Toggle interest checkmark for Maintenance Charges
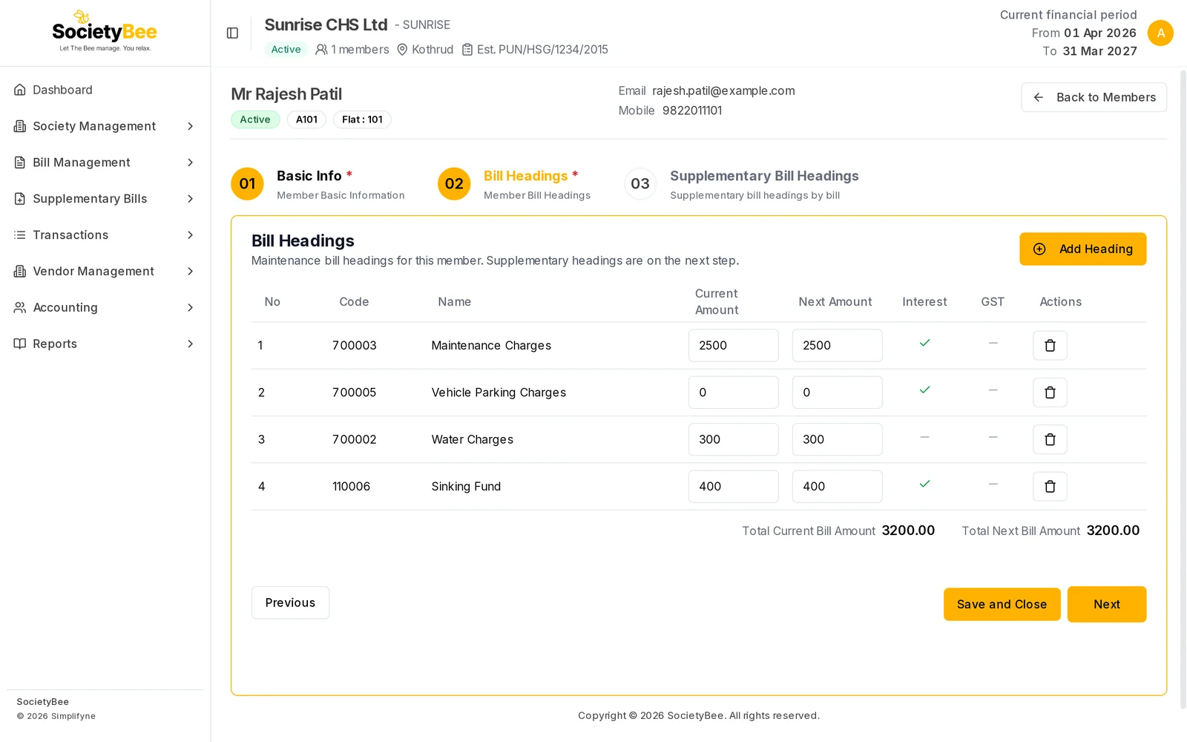 pos(924,343)
